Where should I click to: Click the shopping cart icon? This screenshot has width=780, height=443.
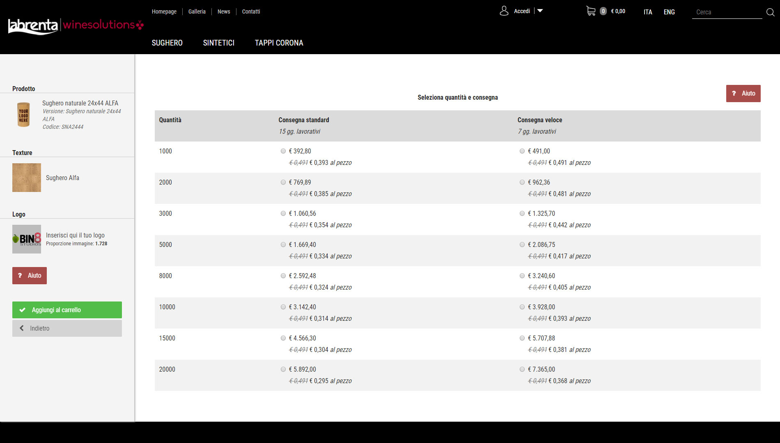point(590,11)
